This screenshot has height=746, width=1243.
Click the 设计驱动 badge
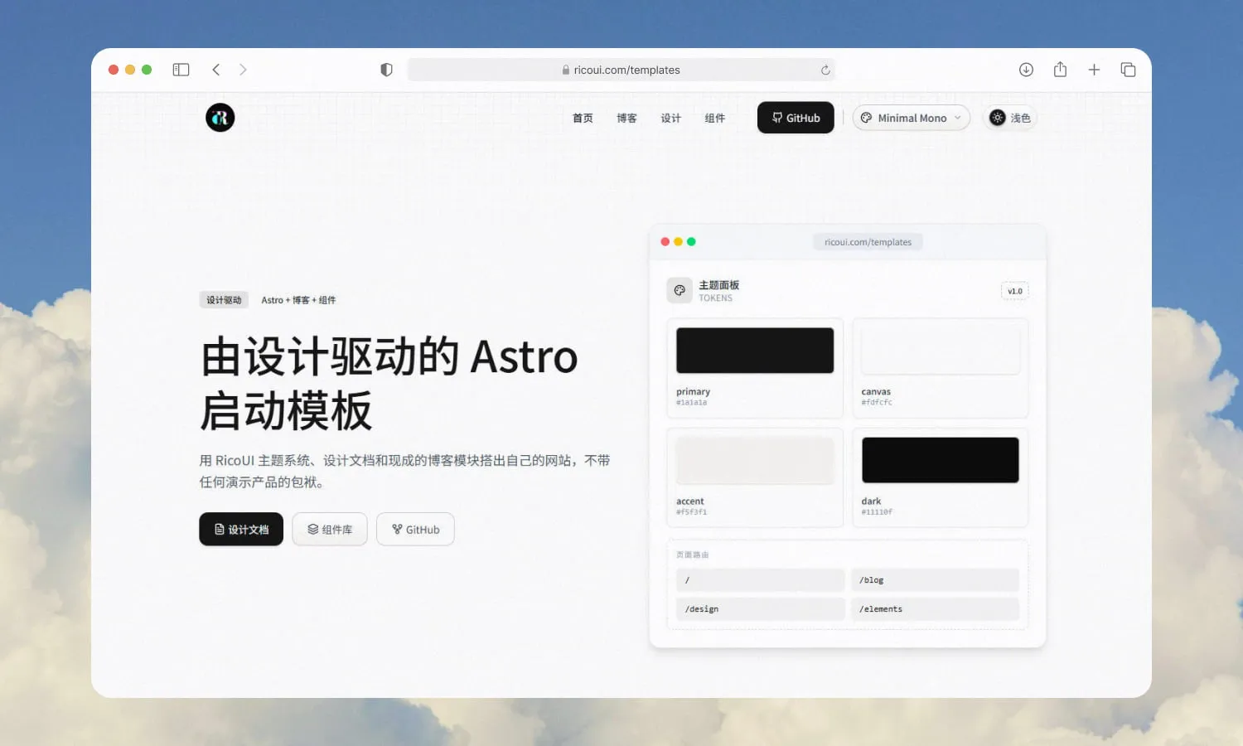click(224, 300)
